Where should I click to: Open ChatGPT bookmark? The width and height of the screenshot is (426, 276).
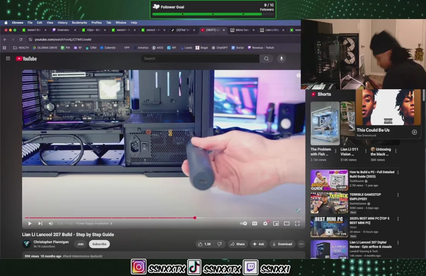pyautogui.click(x=220, y=48)
